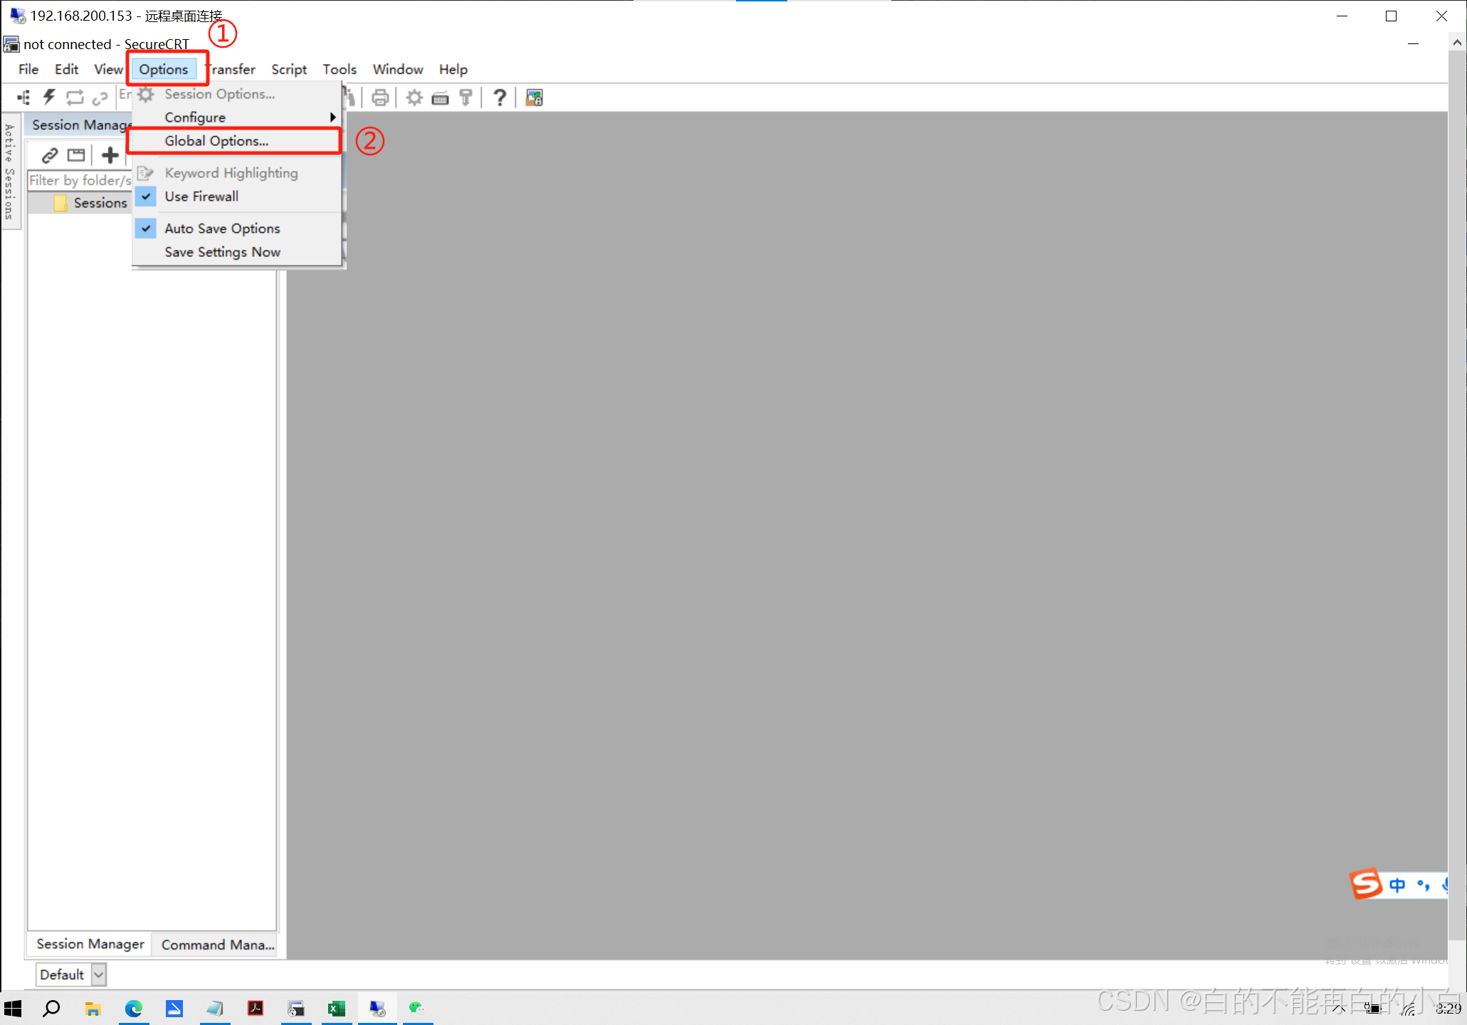The width and height of the screenshot is (1467, 1025).
Task: Open Excel from the Windows taskbar
Action: click(x=336, y=1008)
